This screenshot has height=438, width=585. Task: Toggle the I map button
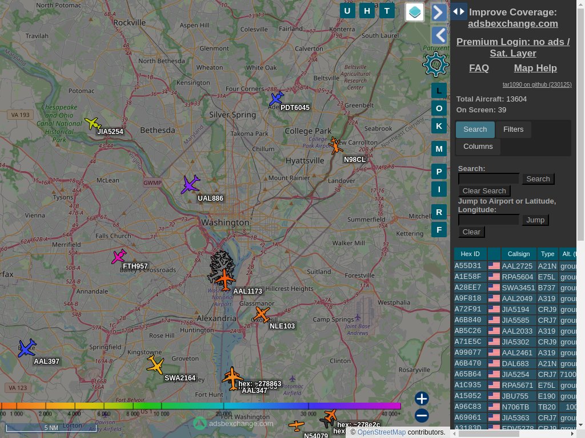coord(439,189)
